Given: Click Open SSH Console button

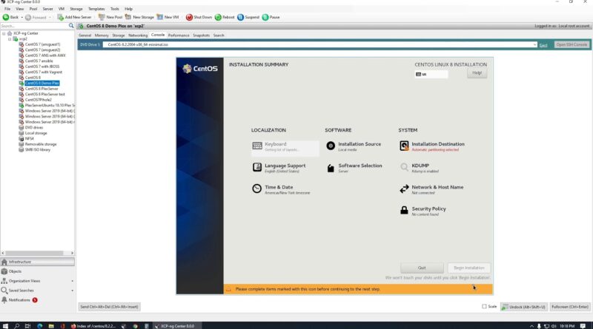Looking at the screenshot, I should tap(572, 44).
